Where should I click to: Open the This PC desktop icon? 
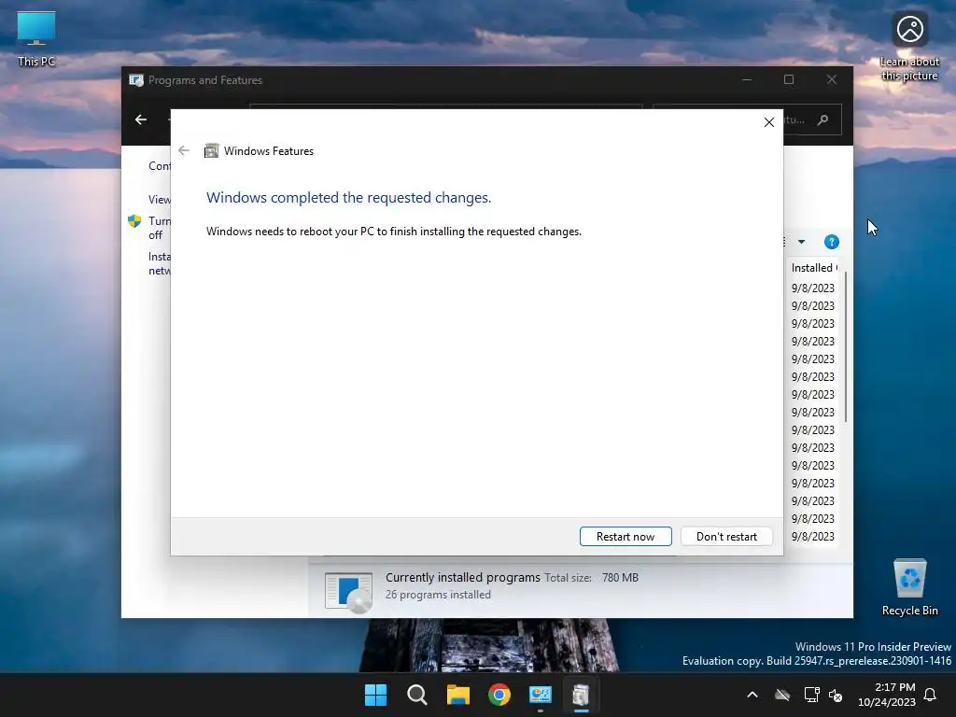pyautogui.click(x=36, y=39)
